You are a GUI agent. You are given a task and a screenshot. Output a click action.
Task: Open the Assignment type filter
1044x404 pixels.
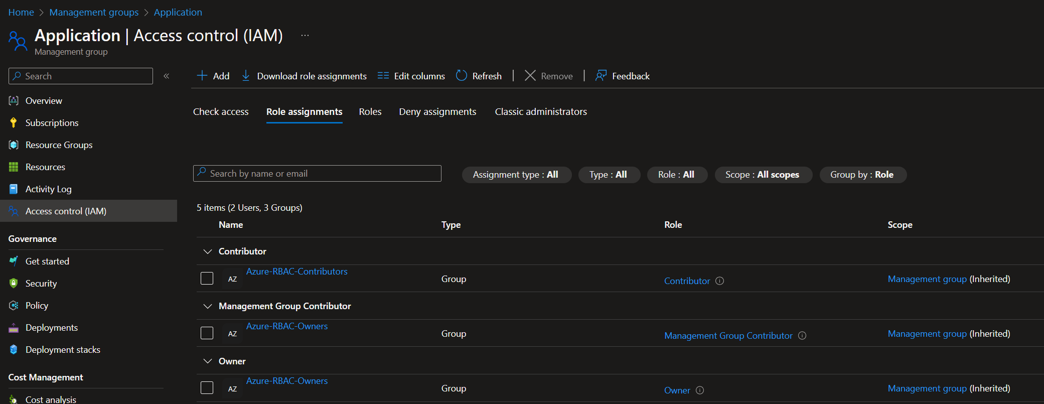tap(516, 175)
